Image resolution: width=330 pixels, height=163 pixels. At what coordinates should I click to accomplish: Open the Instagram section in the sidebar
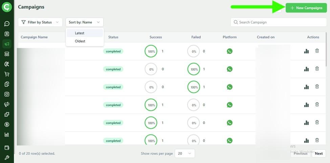click(x=7, y=94)
